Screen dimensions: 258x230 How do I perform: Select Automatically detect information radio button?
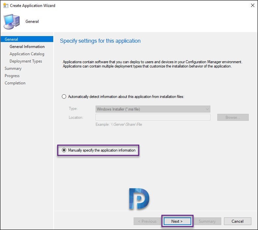64,97
